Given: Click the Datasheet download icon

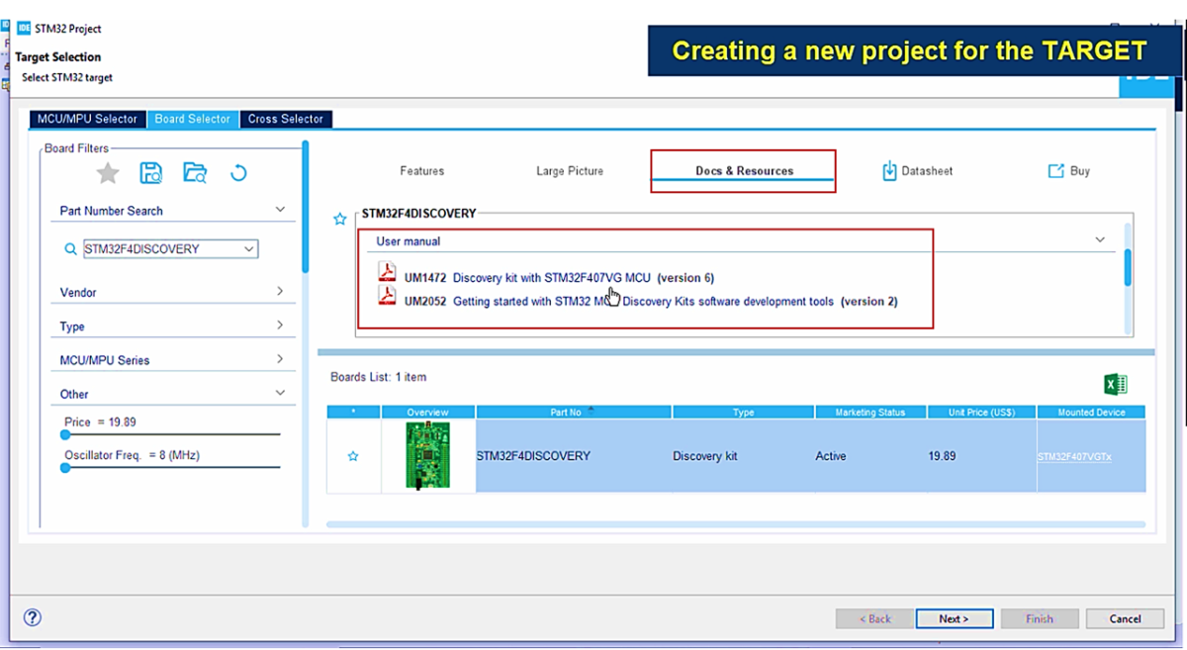Looking at the screenshot, I should coord(889,170).
